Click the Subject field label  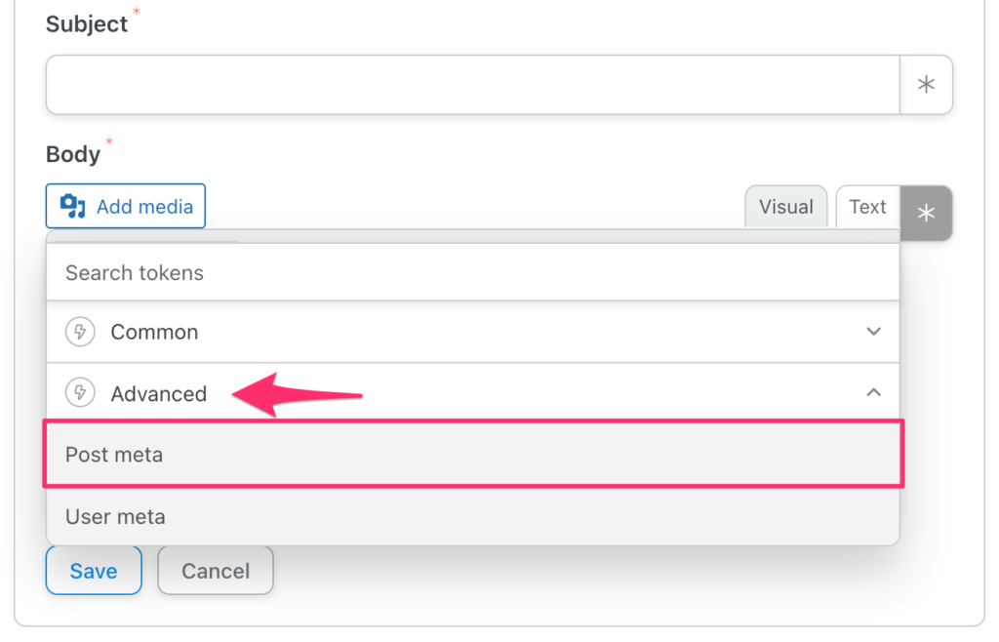tap(87, 24)
